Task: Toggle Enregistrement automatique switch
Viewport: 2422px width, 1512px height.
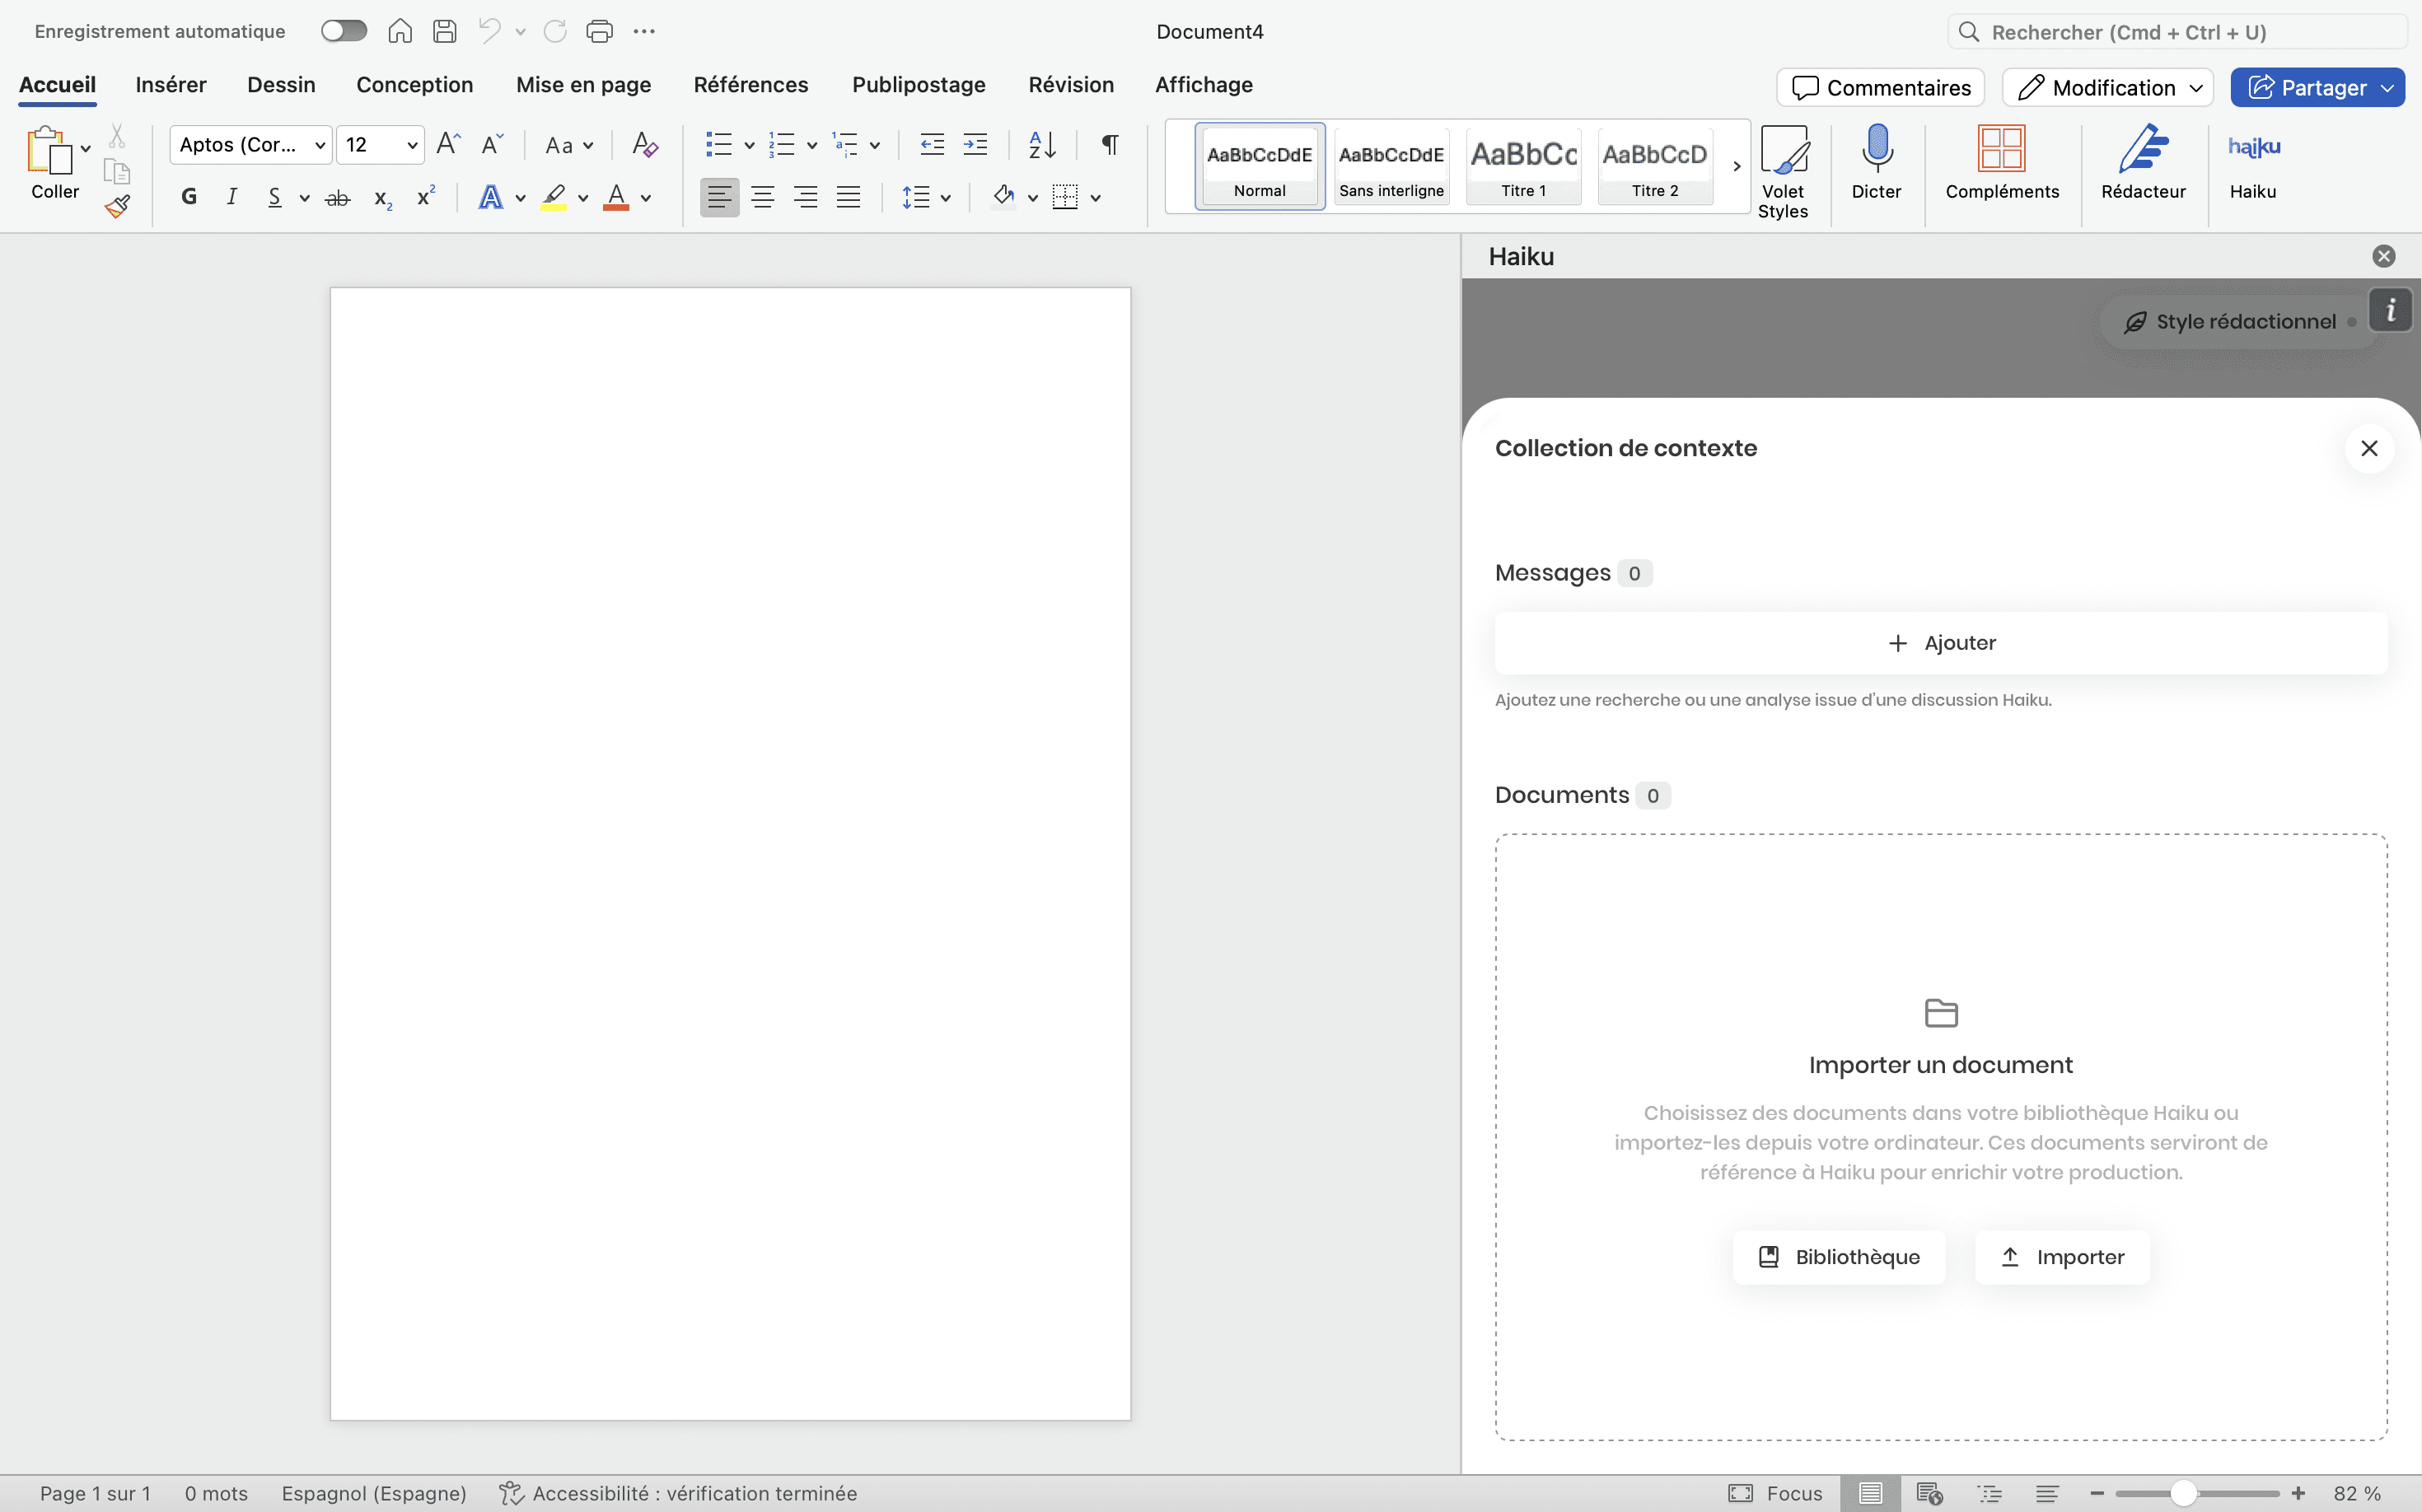Action: click(344, 32)
